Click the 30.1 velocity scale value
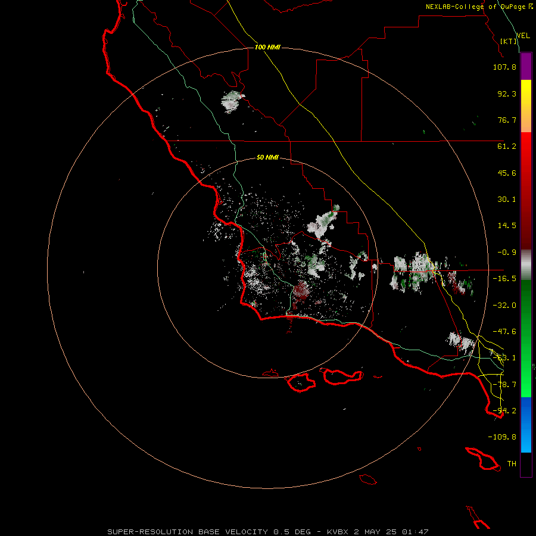This screenshot has height=536, width=536. coord(507,200)
